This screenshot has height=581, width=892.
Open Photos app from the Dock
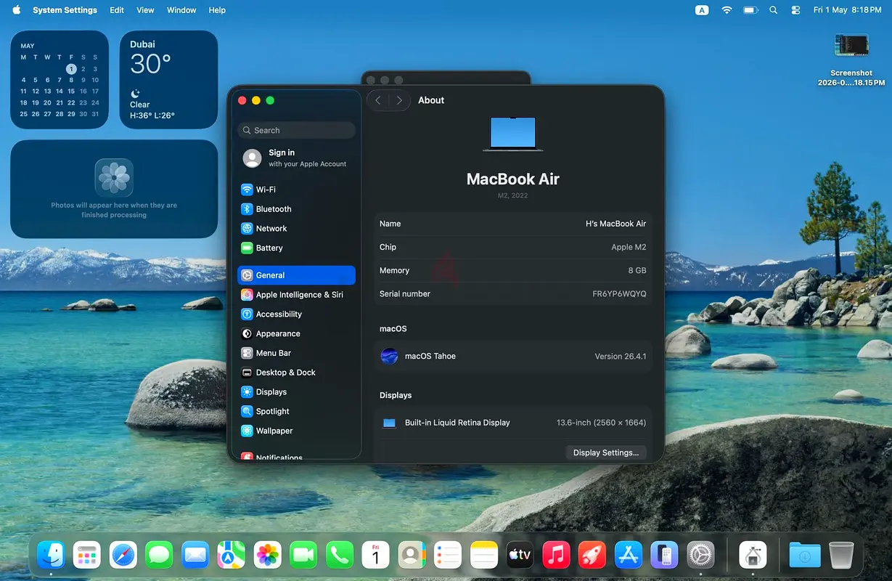[x=268, y=556]
